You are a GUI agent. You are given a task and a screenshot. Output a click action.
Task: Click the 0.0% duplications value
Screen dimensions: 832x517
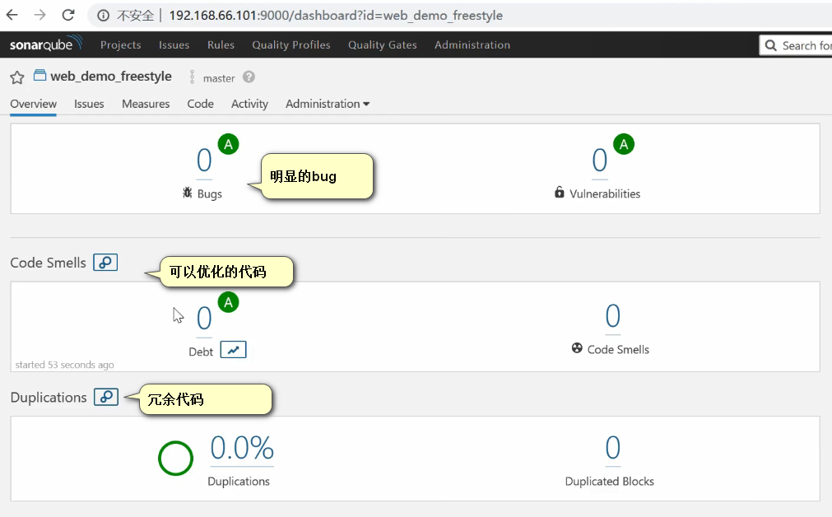242,448
